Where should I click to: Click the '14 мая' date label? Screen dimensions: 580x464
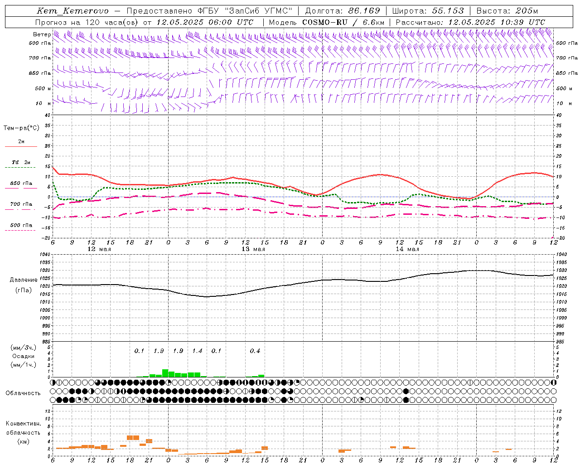[x=407, y=249]
